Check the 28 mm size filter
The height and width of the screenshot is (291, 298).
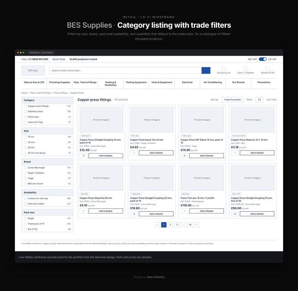click(25, 148)
